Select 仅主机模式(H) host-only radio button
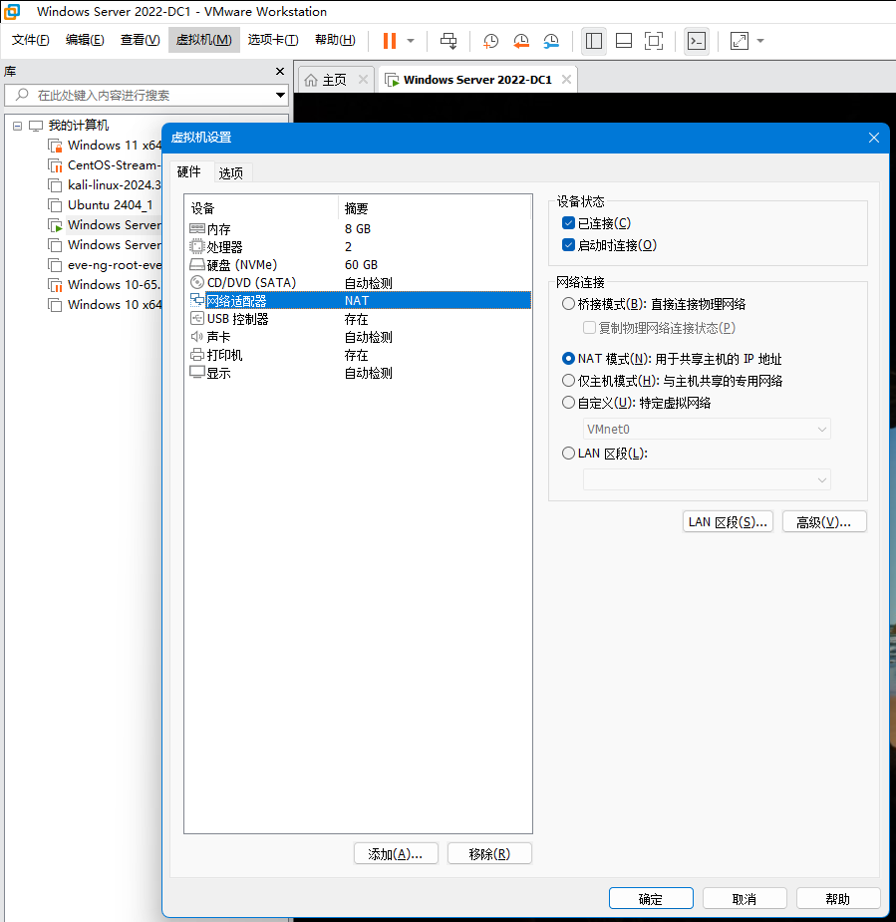The height and width of the screenshot is (922, 896). 568,381
